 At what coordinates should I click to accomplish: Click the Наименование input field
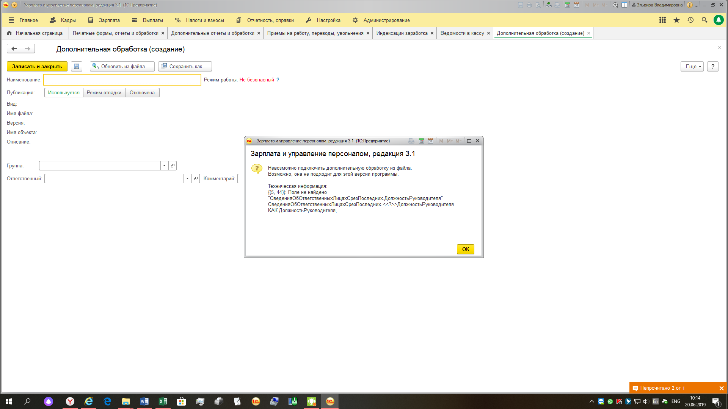122,80
